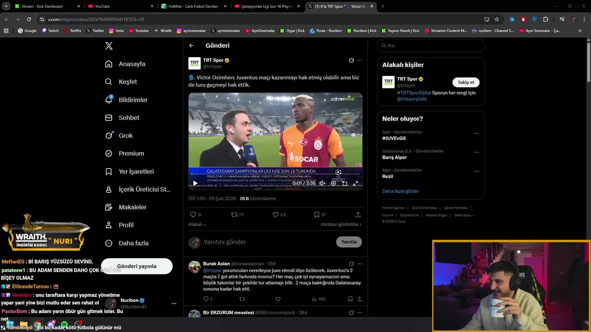Bookmark the TRT Spor post
The width and height of the screenshot is (591, 332).
click(320, 215)
